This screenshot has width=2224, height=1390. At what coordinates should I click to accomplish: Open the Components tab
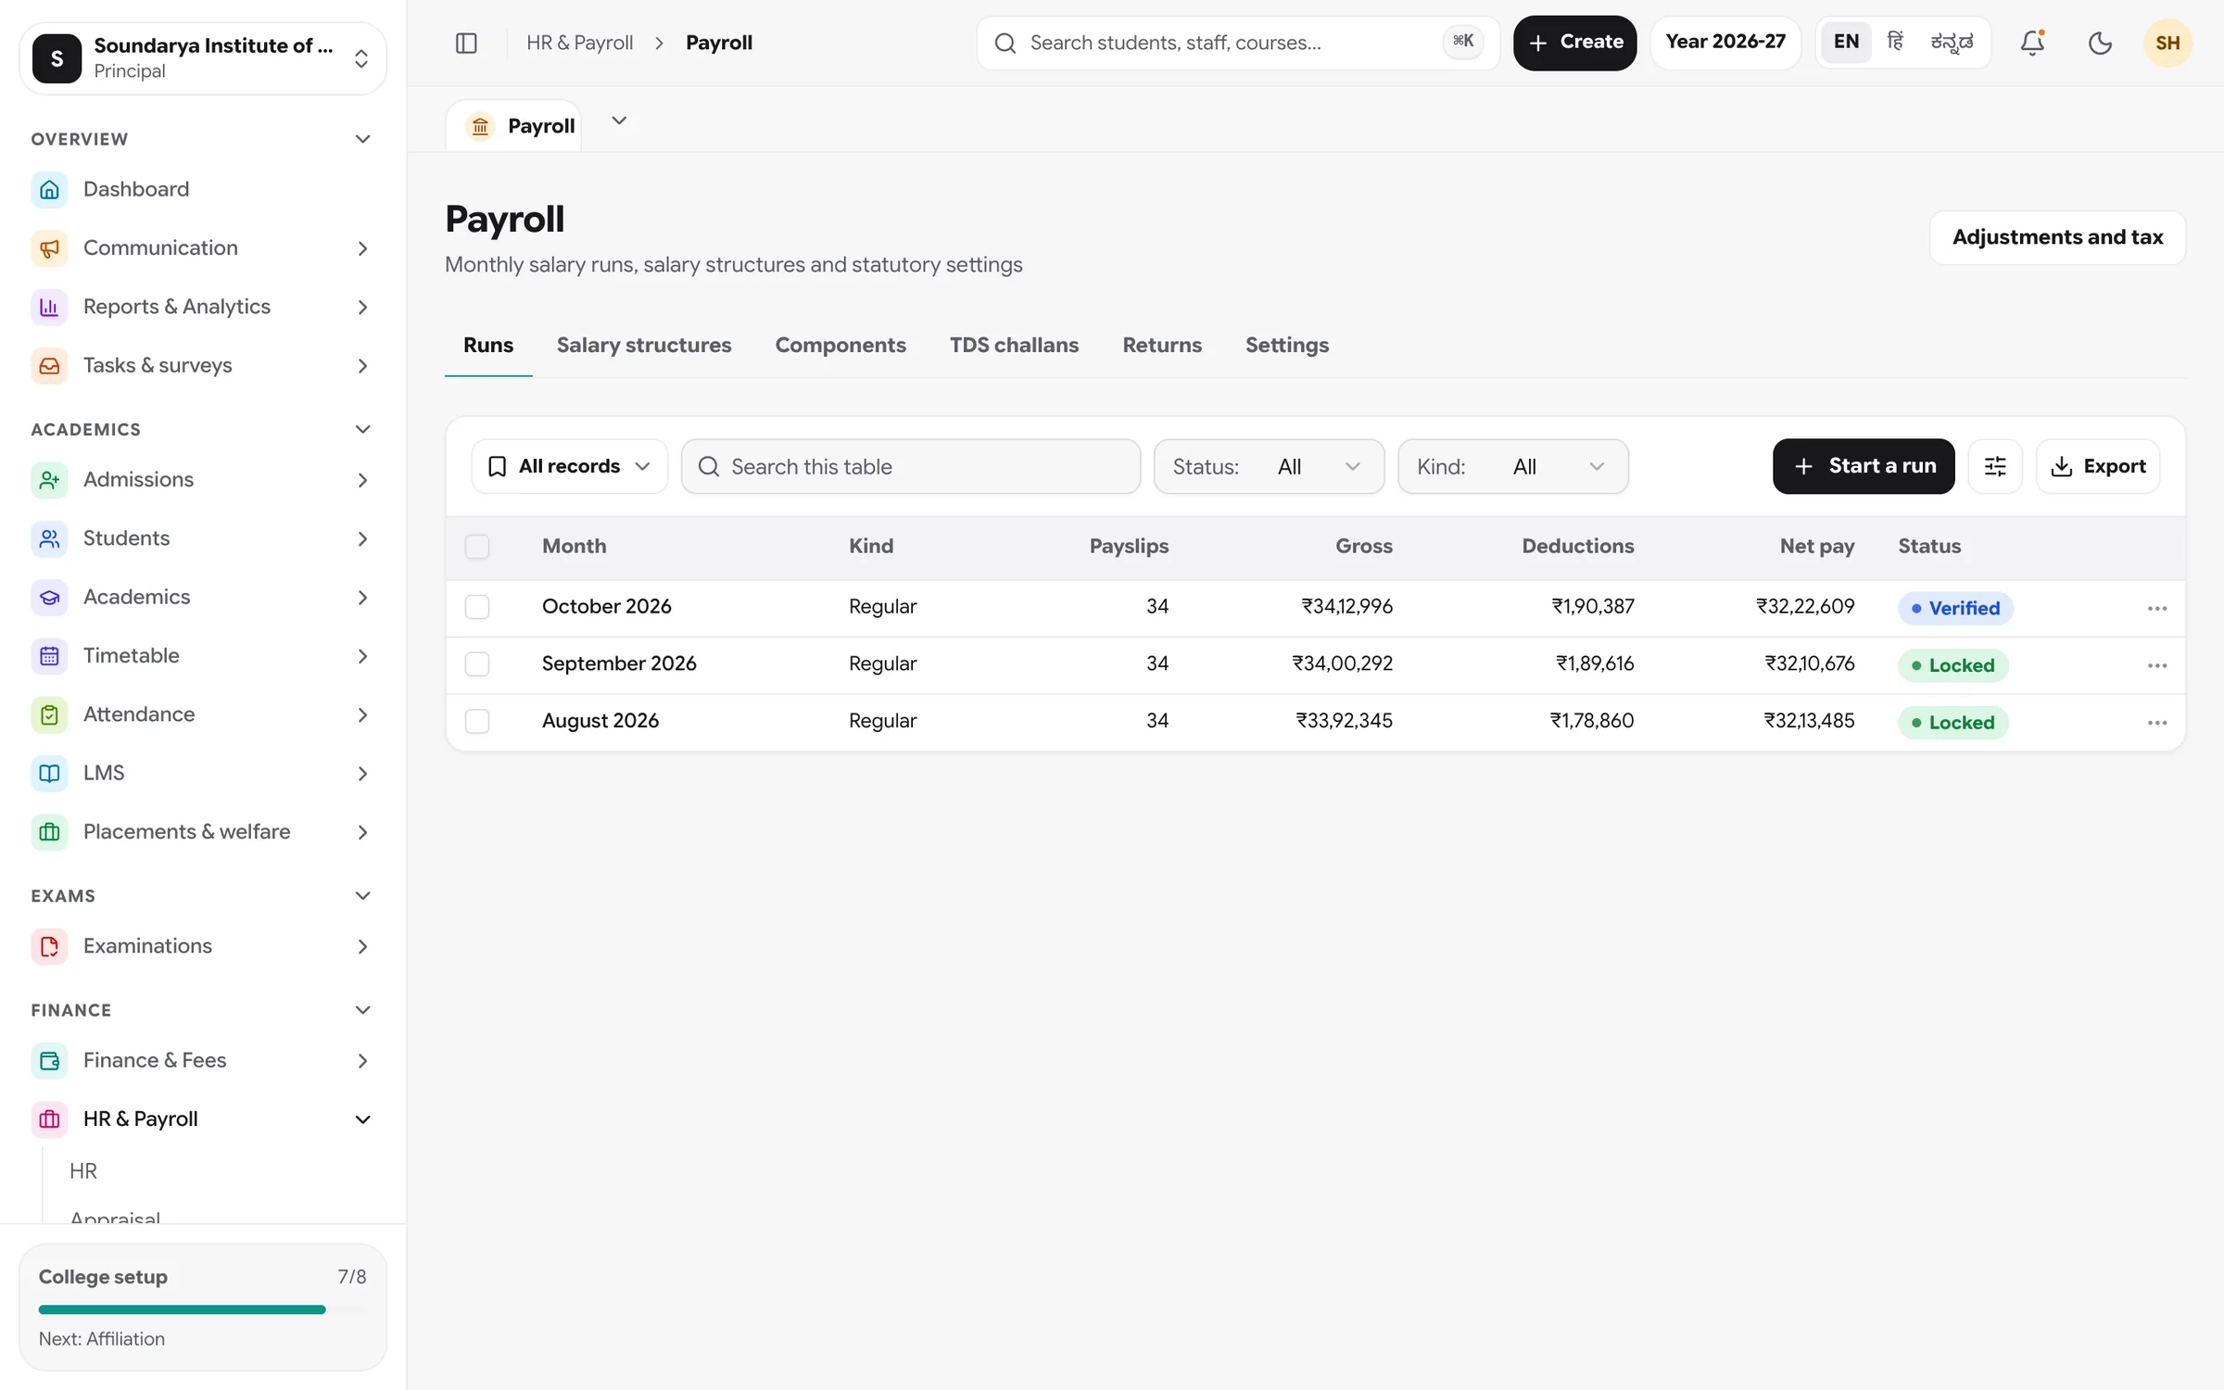(840, 345)
